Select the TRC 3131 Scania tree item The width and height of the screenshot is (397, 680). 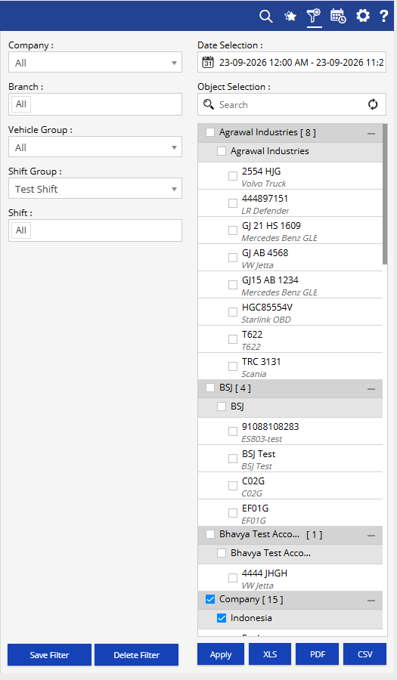(290, 366)
